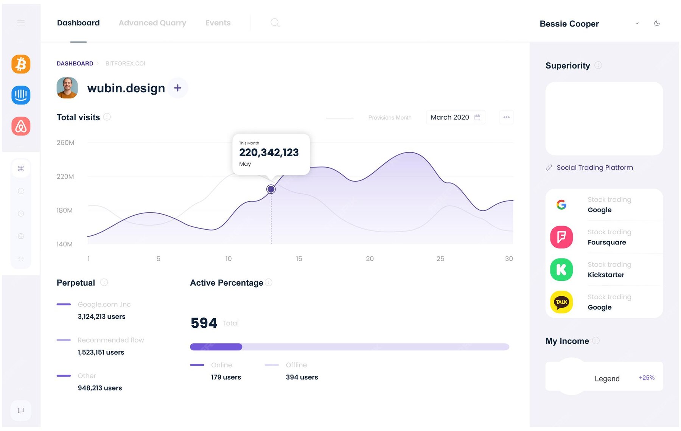Switch to the Advanced Quarry tab
Image resolution: width=681 pixels, height=431 pixels.
pos(152,23)
